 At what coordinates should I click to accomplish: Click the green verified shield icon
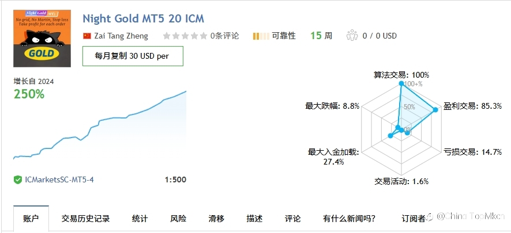tap(18, 179)
